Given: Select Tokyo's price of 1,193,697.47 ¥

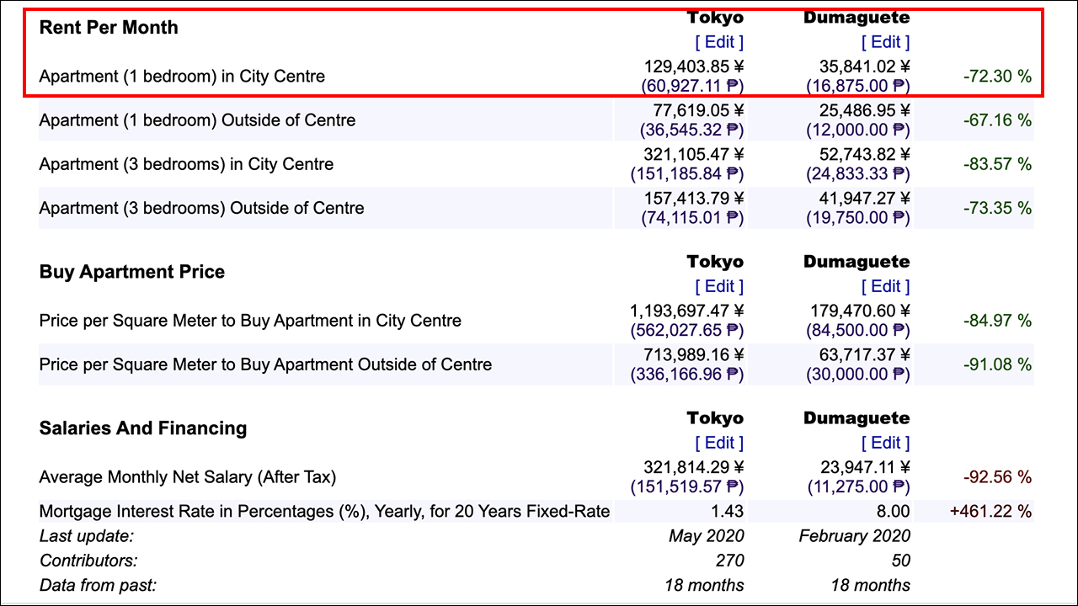Looking at the screenshot, I should (x=687, y=311).
